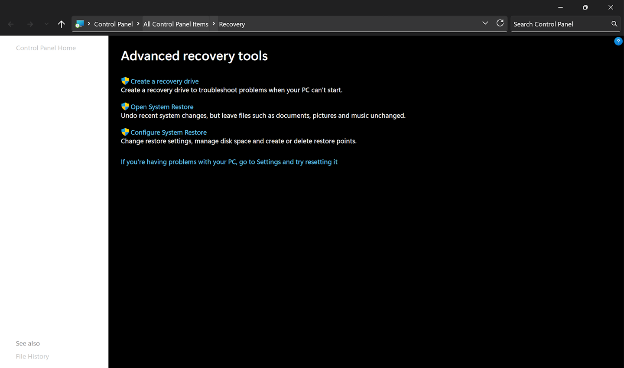The width and height of the screenshot is (624, 368).
Task: Go to Control Panel breadcrumb
Action: (x=113, y=24)
